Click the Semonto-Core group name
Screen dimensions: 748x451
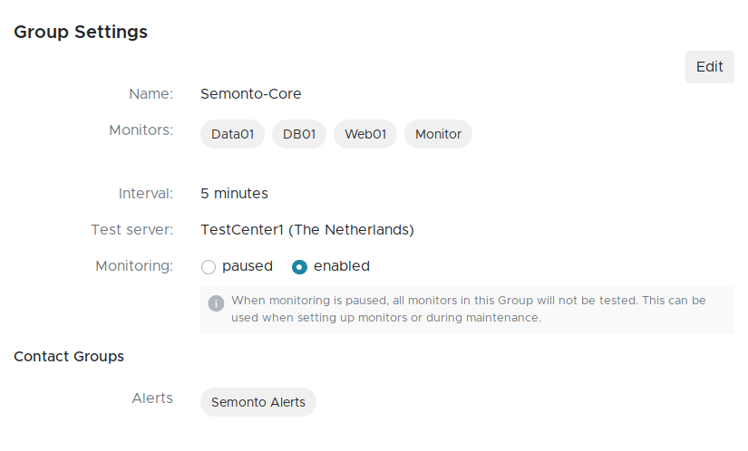(251, 93)
